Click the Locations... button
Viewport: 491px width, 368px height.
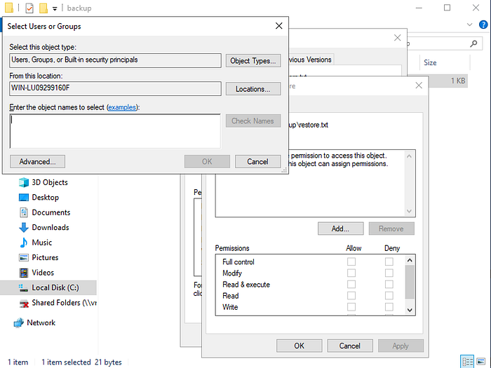(253, 89)
